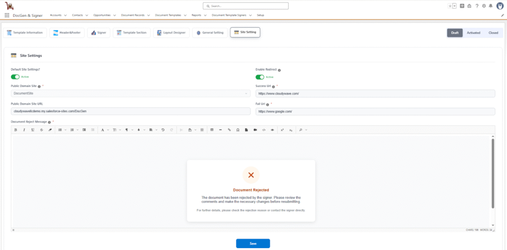The width and height of the screenshot is (507, 250).
Task: Click the Success Url input field
Action: tap(375, 93)
